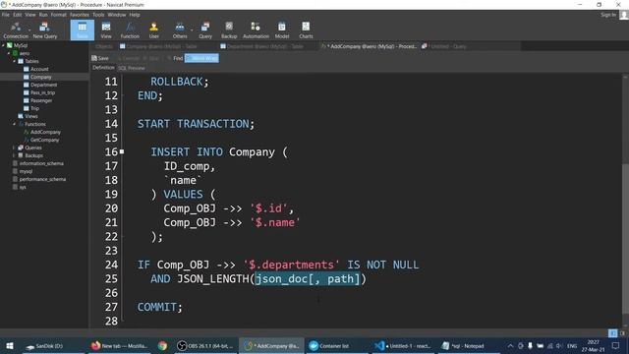The image size is (629, 354).
Task: Open the View toolbar icon
Action: coord(106,30)
